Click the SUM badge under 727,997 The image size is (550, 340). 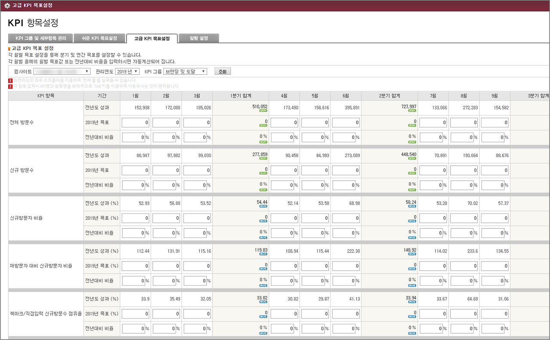point(412,111)
